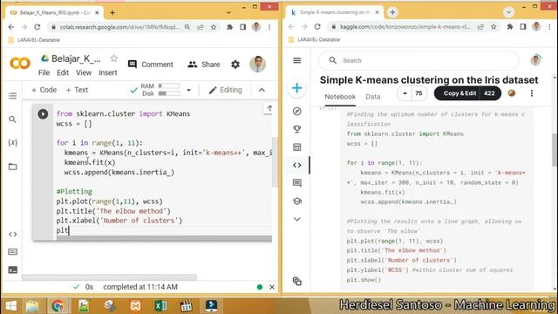Click Kaggle Create plus button

tap(296, 88)
